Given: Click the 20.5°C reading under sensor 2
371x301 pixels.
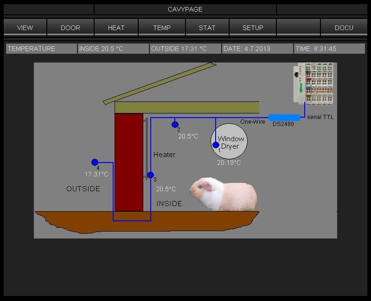Looking at the screenshot, I should [188, 136].
